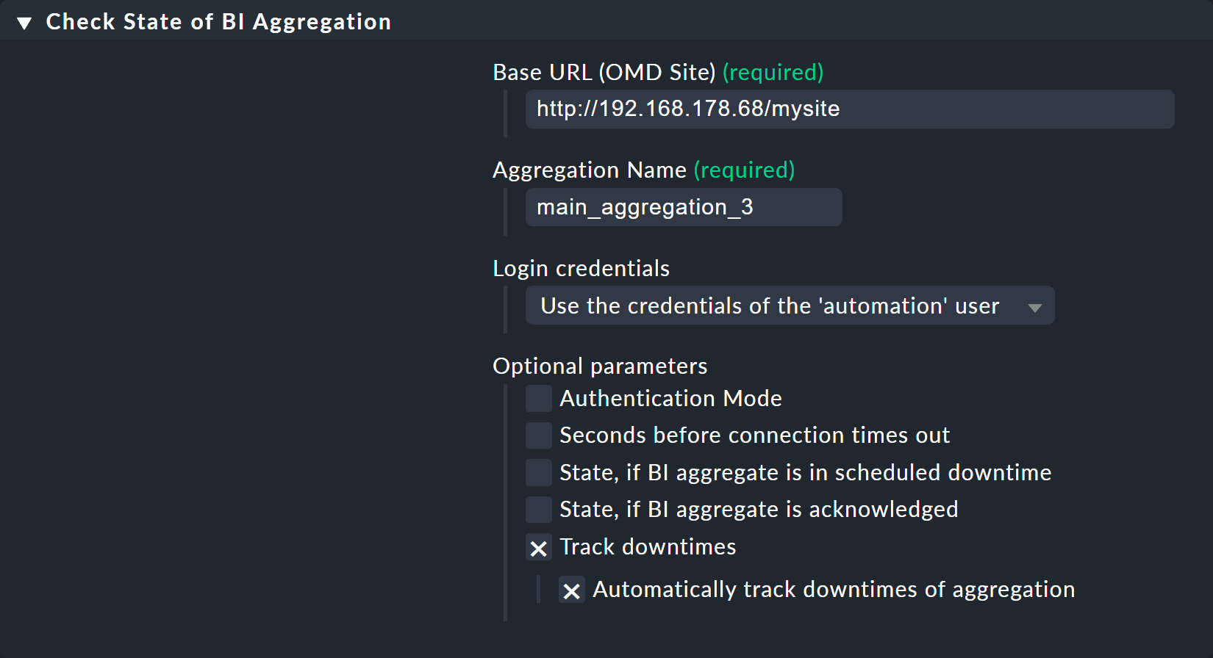Click the 'Base URL (OMD Site)' label
Image resolution: width=1213 pixels, height=658 pixels.
point(604,73)
